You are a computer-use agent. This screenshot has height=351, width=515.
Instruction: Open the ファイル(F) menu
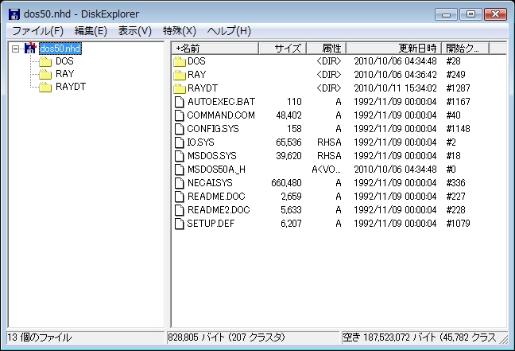[x=38, y=31]
